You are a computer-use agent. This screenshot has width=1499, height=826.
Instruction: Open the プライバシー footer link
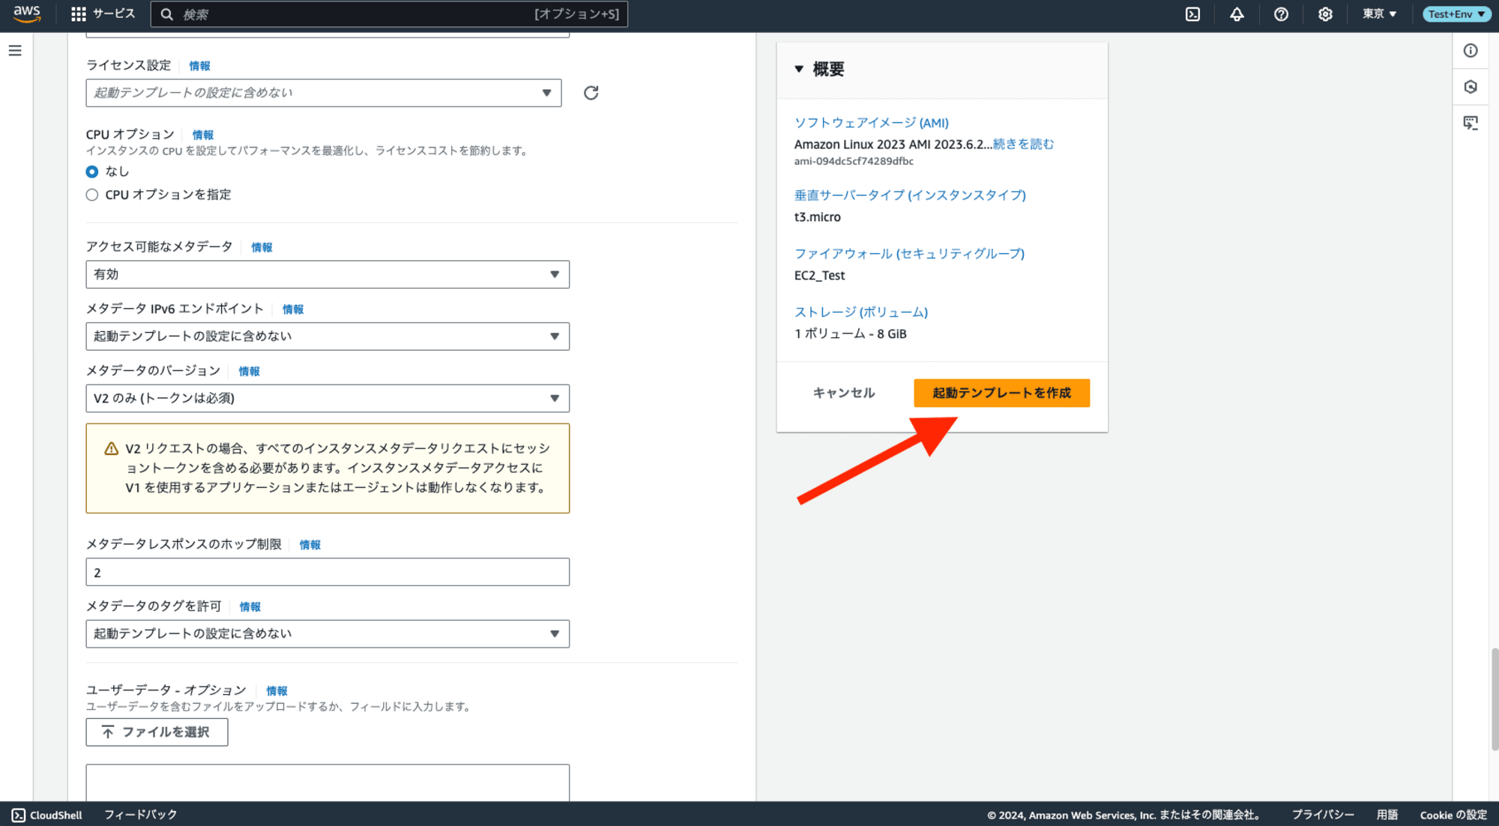click(1323, 815)
